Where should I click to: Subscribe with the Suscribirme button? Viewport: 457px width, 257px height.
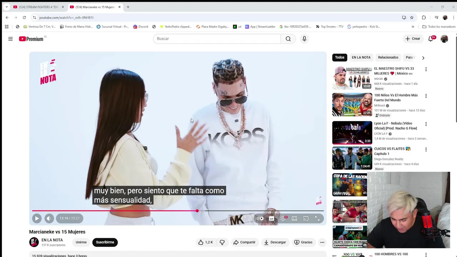click(x=105, y=242)
